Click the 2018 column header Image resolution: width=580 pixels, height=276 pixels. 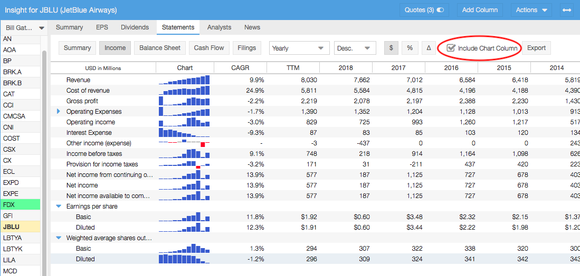click(346, 68)
